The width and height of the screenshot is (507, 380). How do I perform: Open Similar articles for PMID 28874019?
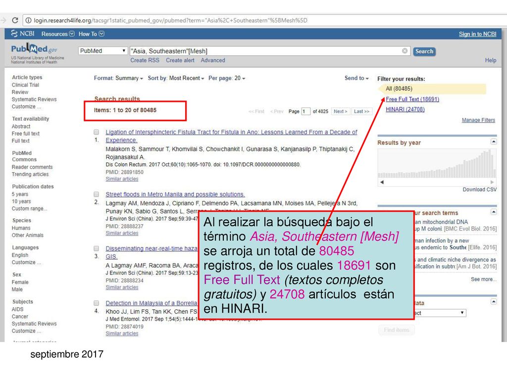pyautogui.click(x=122, y=333)
